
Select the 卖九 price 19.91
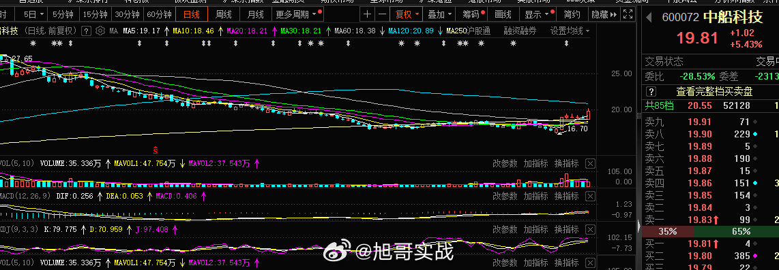[x=699, y=122]
